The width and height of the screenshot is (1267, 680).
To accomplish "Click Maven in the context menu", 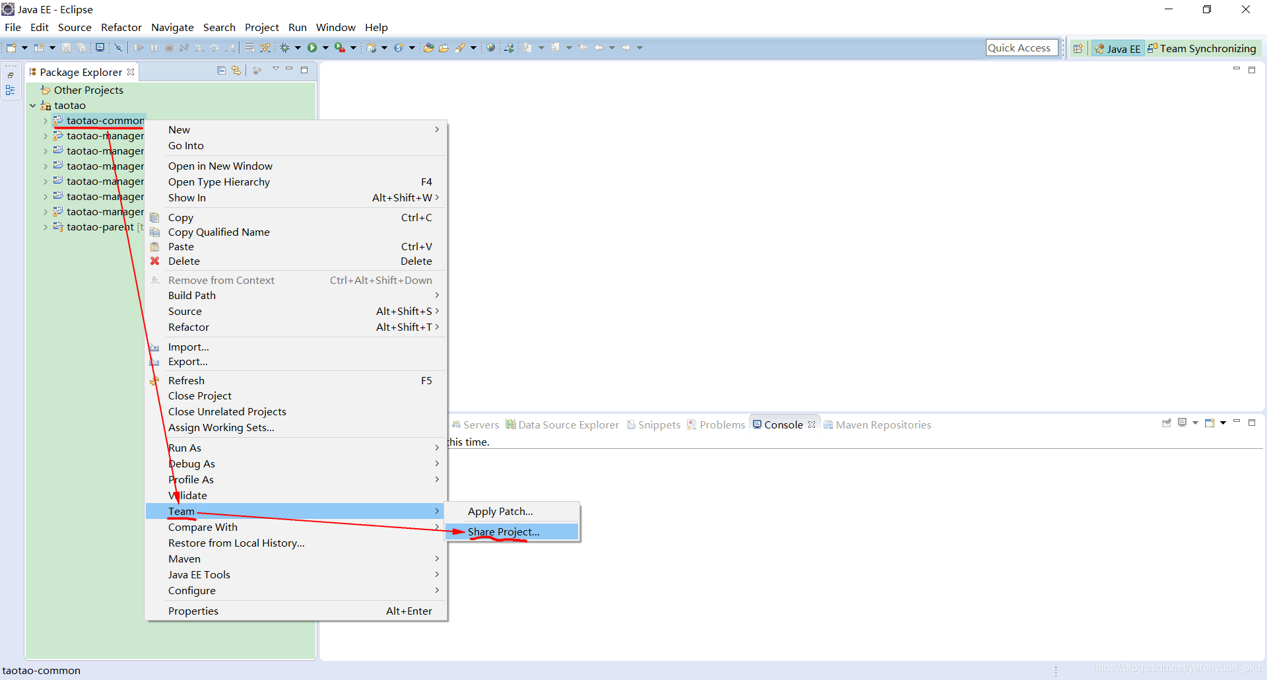I will coord(296,559).
